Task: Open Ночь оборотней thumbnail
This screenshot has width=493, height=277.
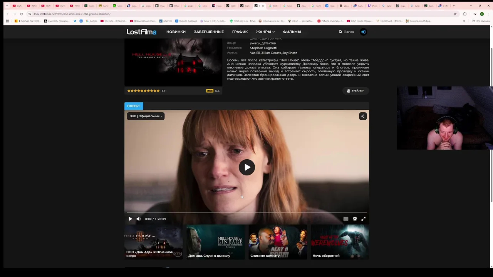Action: tap(340, 242)
